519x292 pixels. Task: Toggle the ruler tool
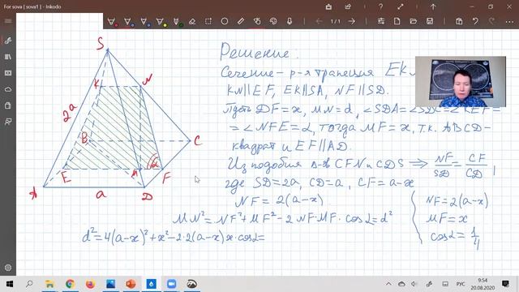(241, 22)
